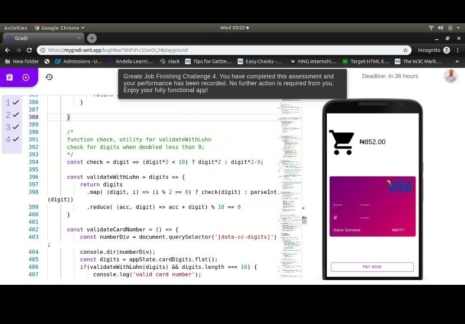
Task: Open system menu dropdown arrow
Action: [458, 28]
